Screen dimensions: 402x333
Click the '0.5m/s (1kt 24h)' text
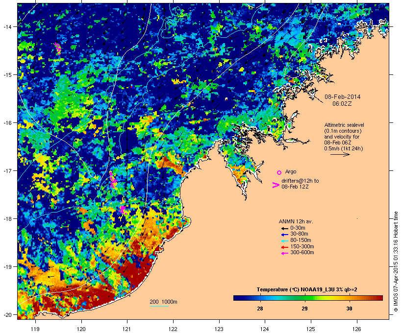344,148
